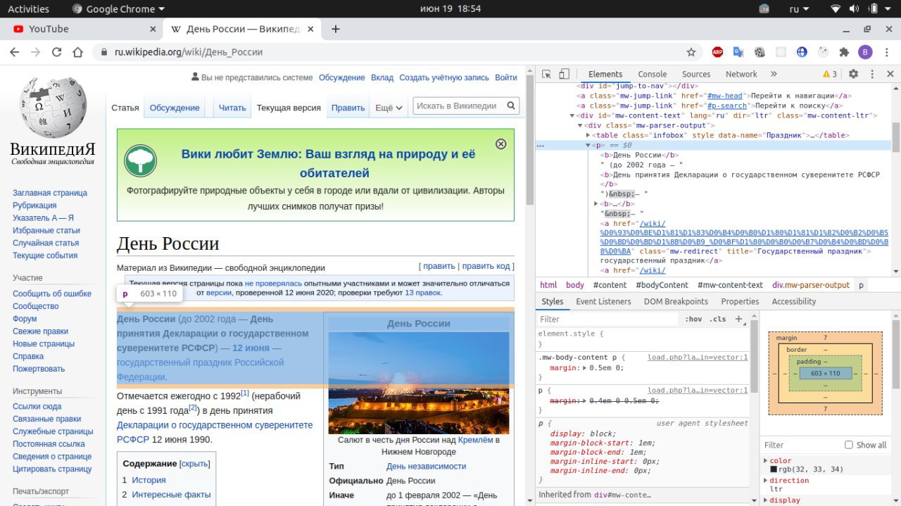
Task: Expand the computed color property
Action: [766, 461]
